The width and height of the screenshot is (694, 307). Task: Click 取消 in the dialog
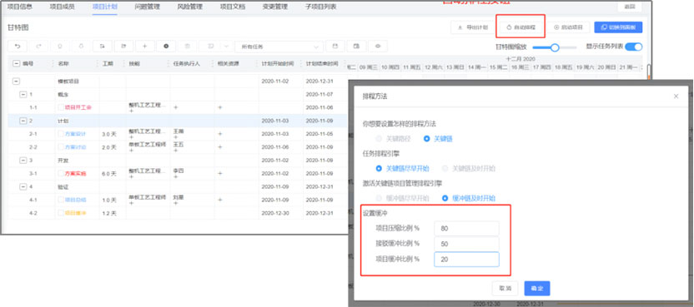click(505, 288)
